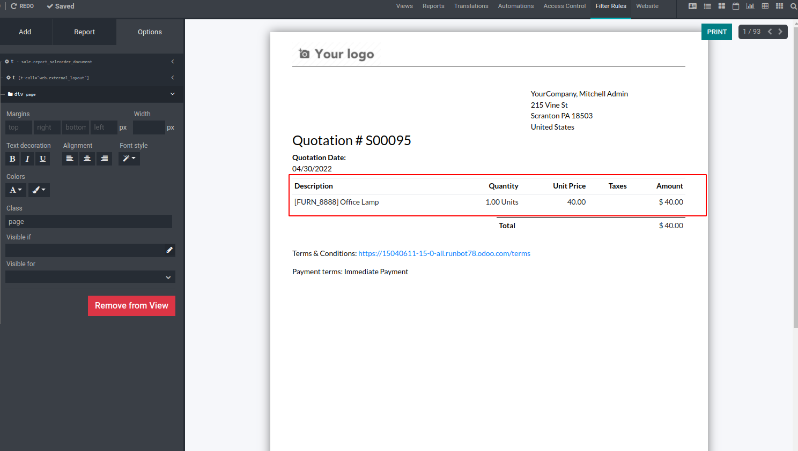The height and width of the screenshot is (451, 798).
Task: Click the [FURN_8888] Office Lamp description cell
Action: point(336,202)
